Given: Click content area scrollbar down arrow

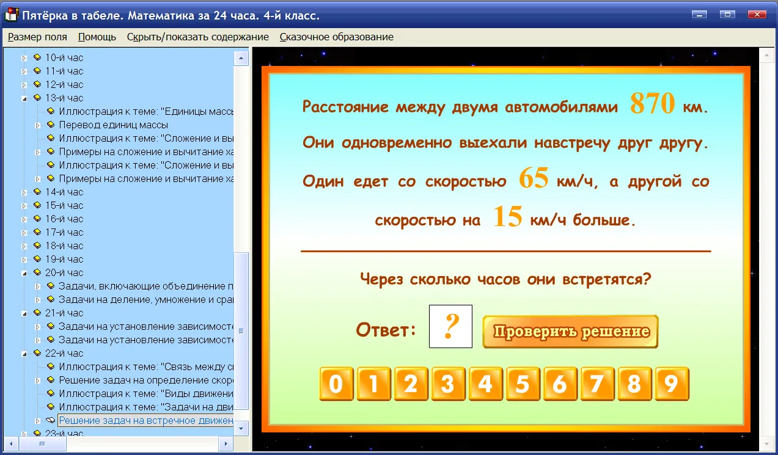Looking at the screenshot, I should click(766, 445).
